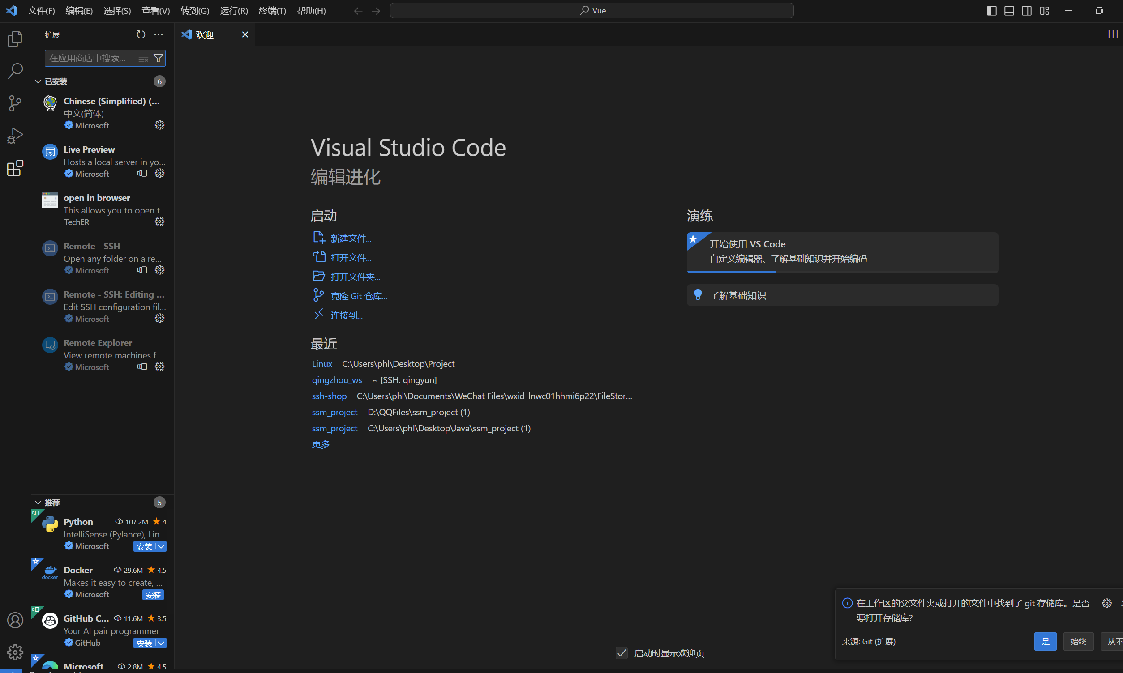Go back with the navigation arrow
The image size is (1123, 673).
point(358,10)
